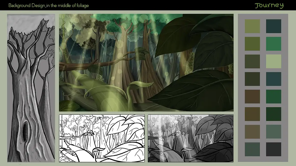296x166 pixels.
Task: Click fourth left-column swatch, deepest olive
Action: [x=252, y=79]
